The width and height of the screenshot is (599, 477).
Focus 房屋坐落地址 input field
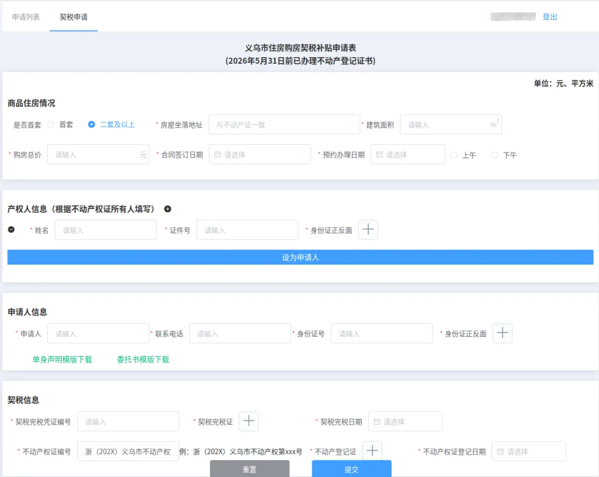[284, 124]
